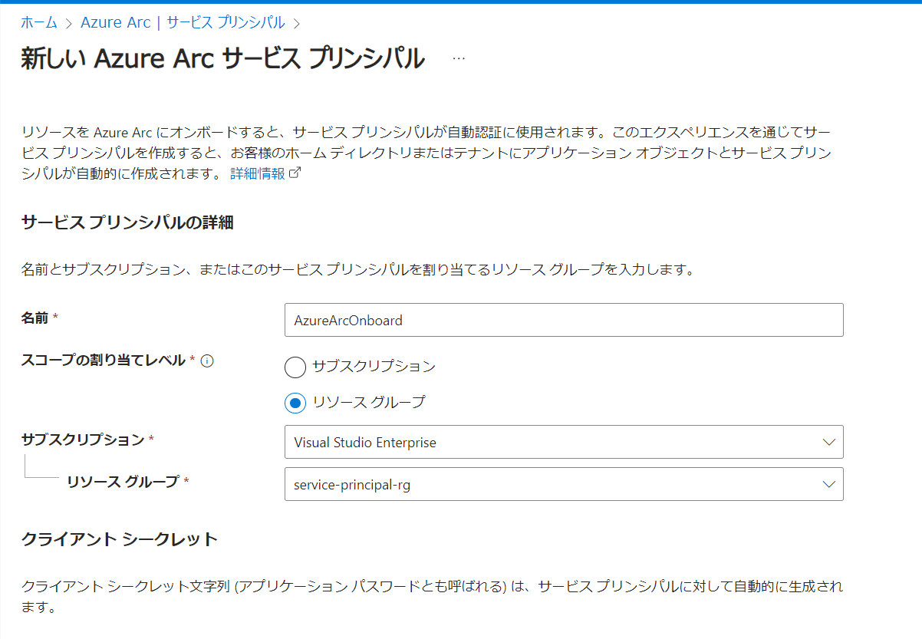Click the スコープの割り当てレベル field label
This screenshot has width=922, height=639.
(103, 361)
